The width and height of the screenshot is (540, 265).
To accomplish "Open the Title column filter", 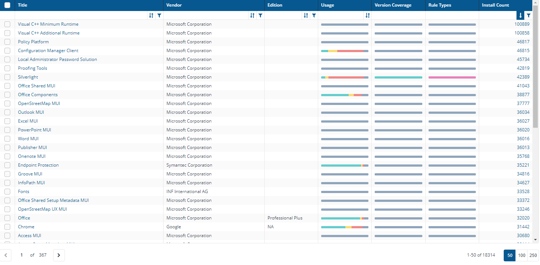I will (159, 15).
